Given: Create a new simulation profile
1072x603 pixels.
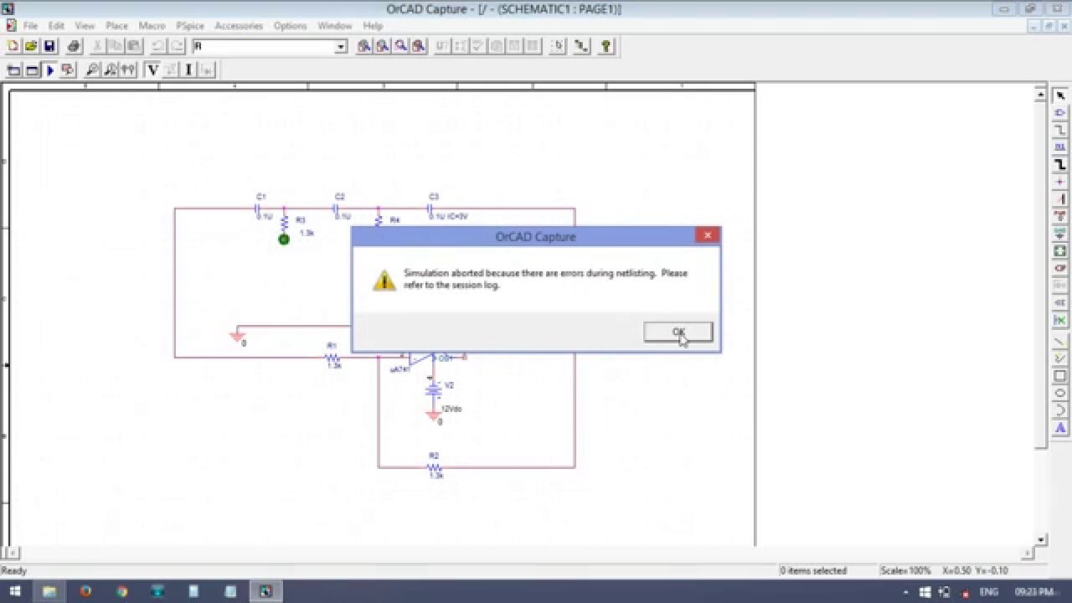Looking at the screenshot, I should (x=13, y=70).
